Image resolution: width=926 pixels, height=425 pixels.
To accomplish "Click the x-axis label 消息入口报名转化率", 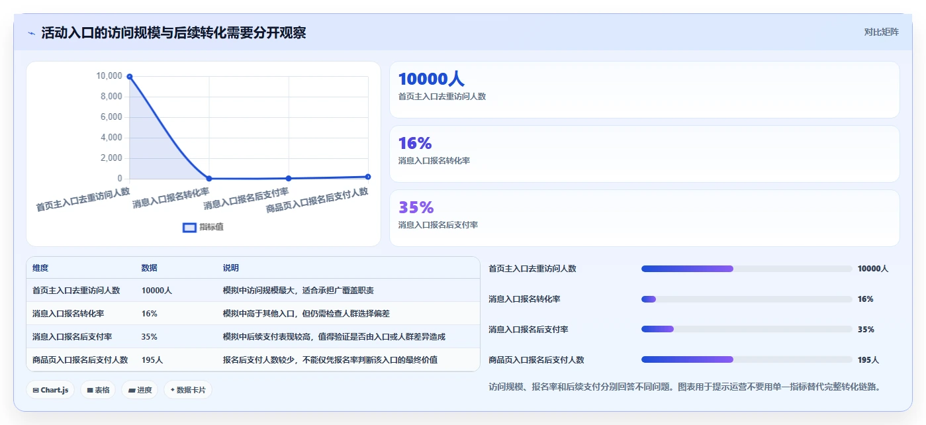I will click(x=171, y=197).
